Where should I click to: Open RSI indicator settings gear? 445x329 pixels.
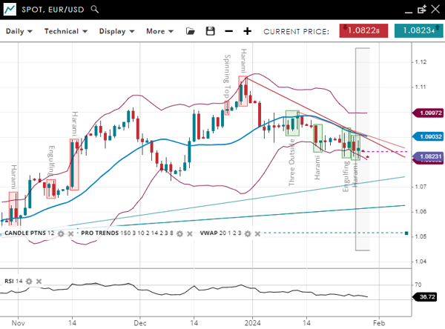(x=30, y=281)
